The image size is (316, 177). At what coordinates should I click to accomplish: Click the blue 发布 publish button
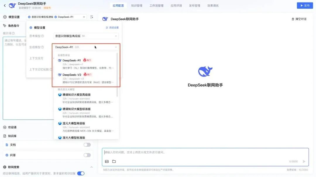click(305, 6)
